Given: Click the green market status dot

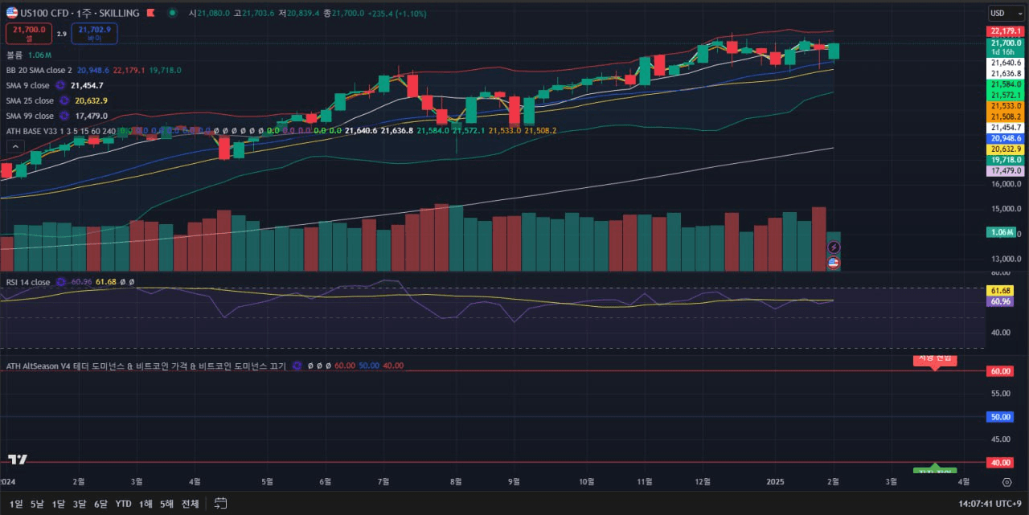Looking at the screenshot, I should click(173, 13).
